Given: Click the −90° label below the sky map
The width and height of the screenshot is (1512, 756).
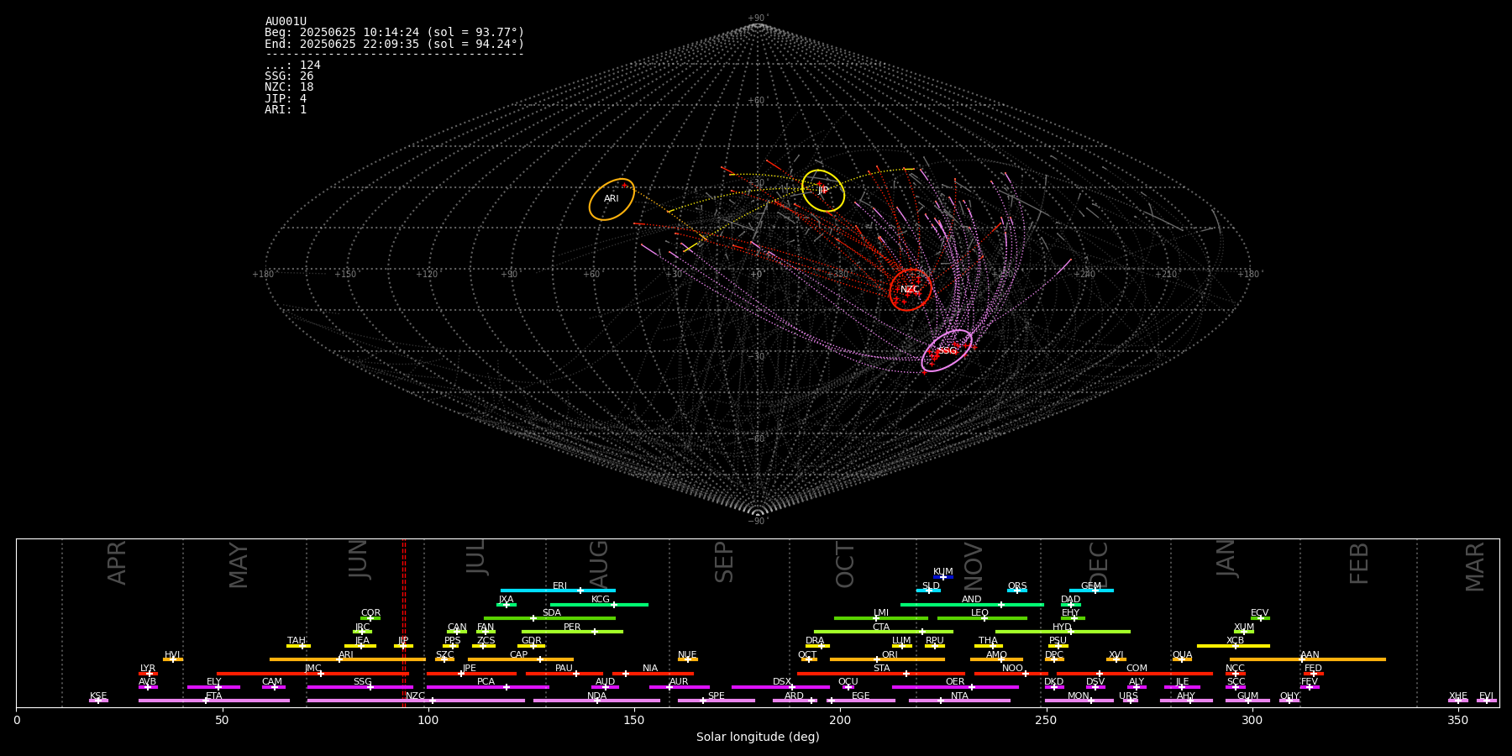Looking at the screenshot, I should (757, 521).
